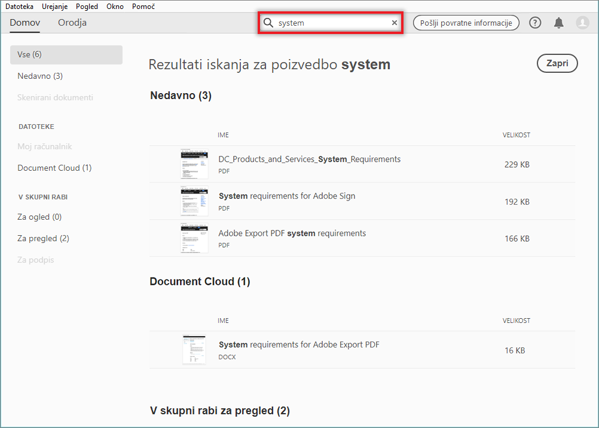This screenshot has height=428, width=599.
Task: Open the Datoteka menu
Action: pyautogui.click(x=19, y=7)
